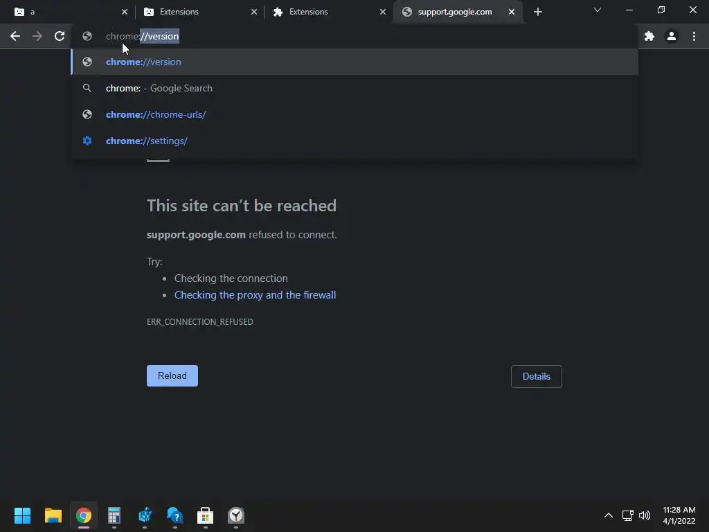The image size is (709, 532).
Task: Click the forward navigation arrow
Action: (37, 36)
